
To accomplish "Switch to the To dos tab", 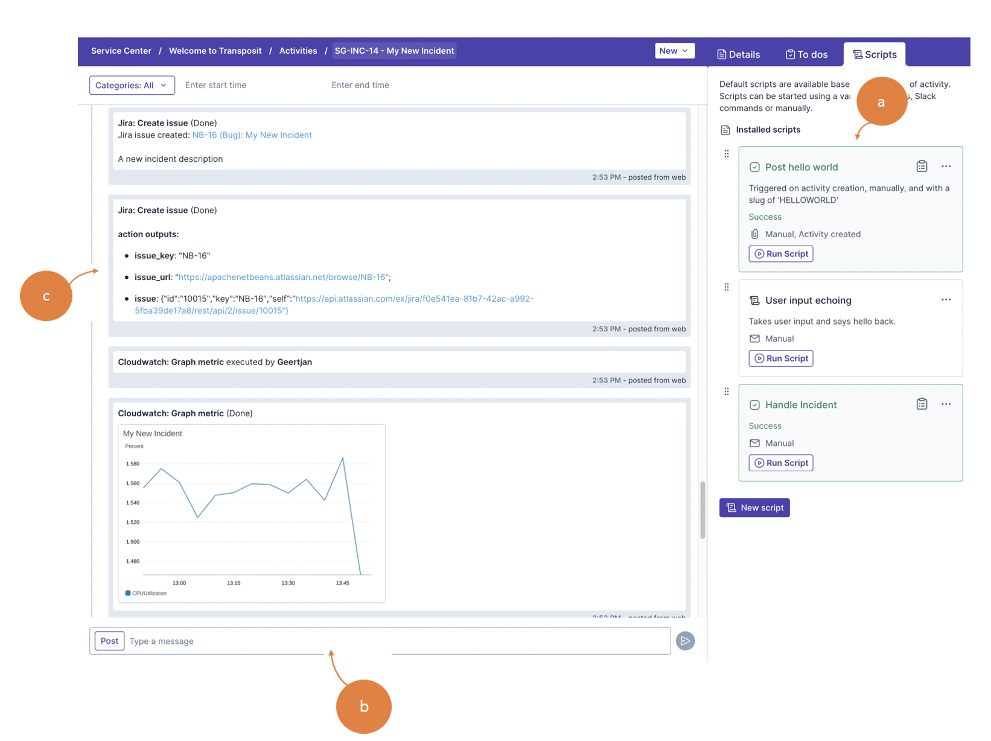I will (806, 54).
